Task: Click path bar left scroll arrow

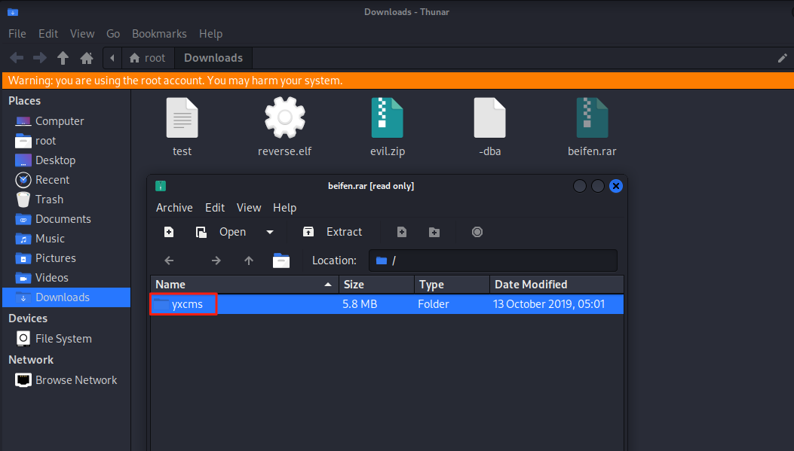Action: coord(112,58)
